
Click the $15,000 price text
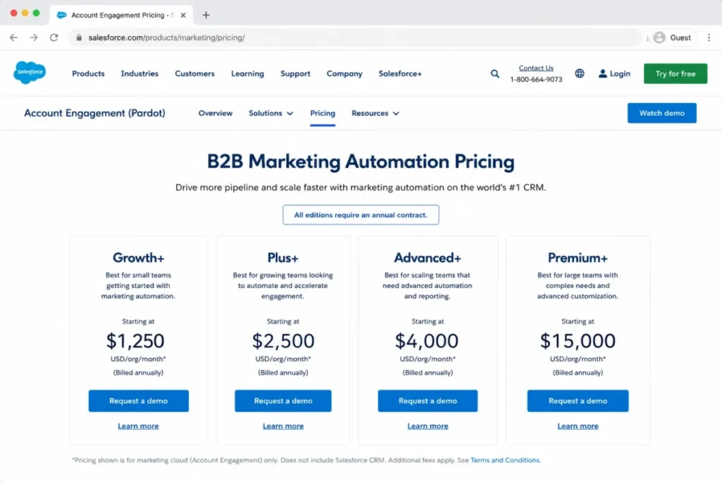(578, 341)
